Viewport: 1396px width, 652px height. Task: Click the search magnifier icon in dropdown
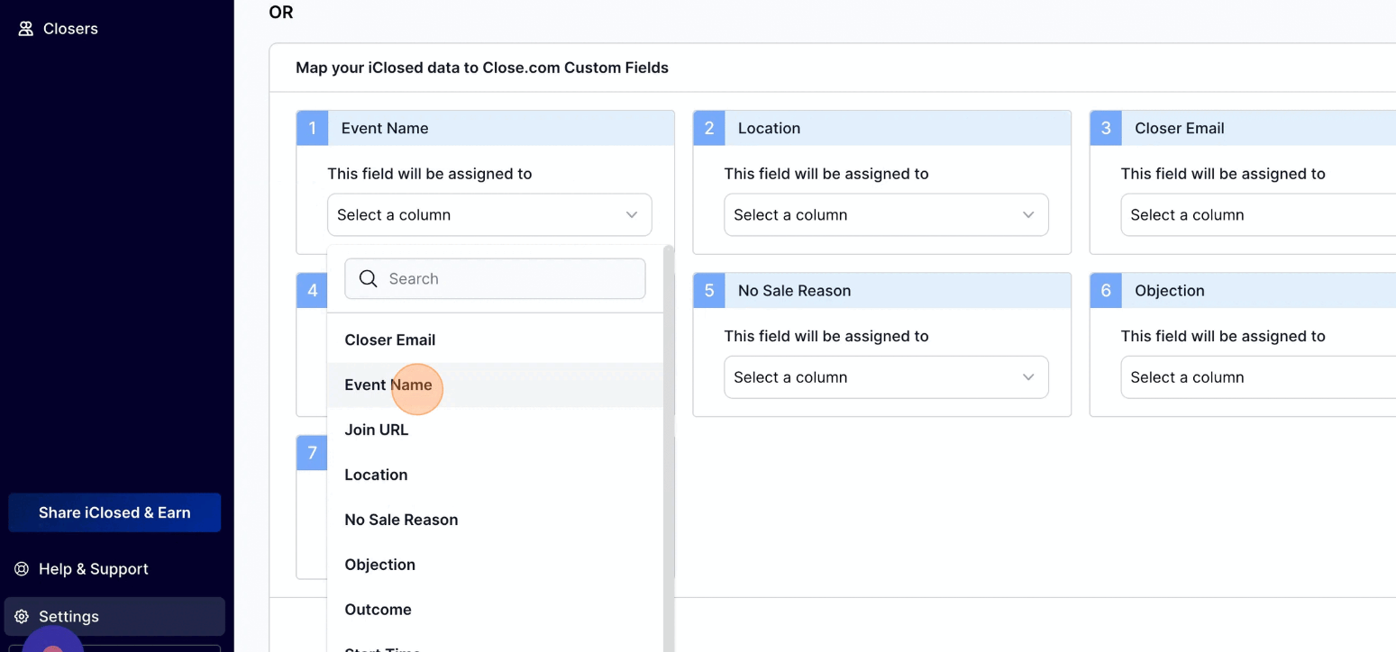point(368,279)
